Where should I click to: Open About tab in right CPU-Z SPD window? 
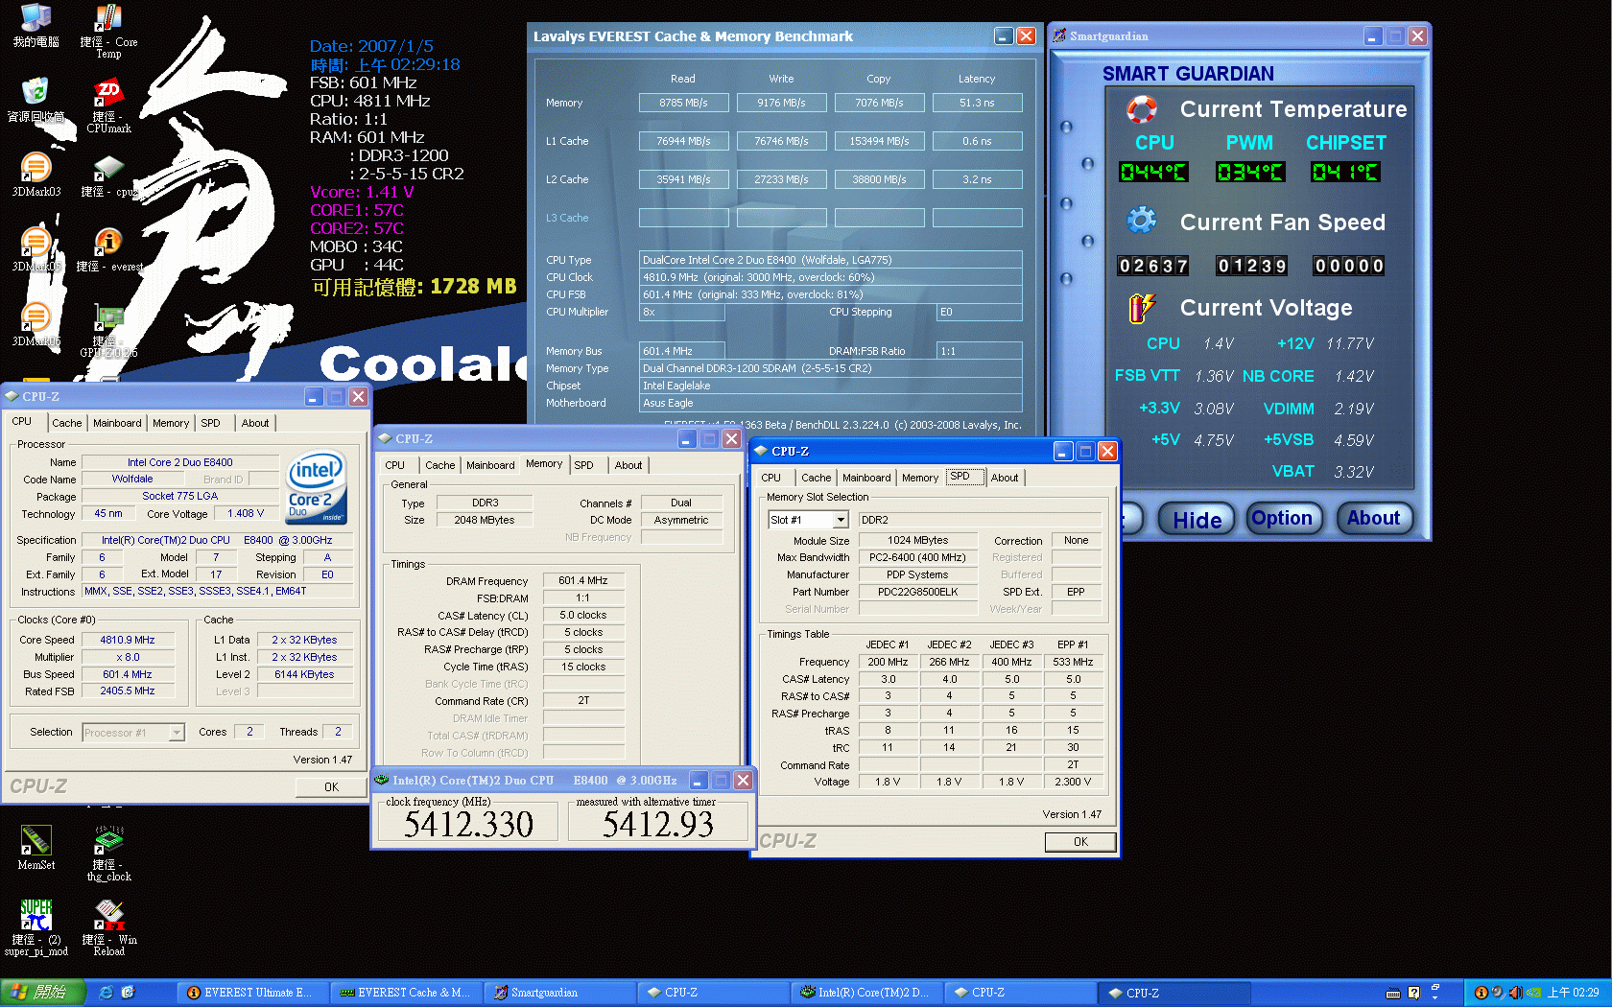pos(1005,478)
